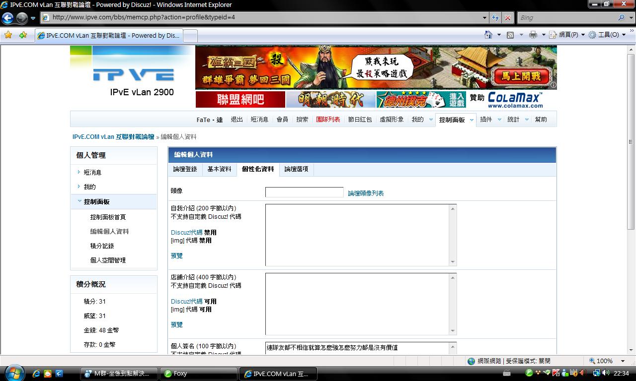Click the RSS feeds icon
This screenshot has width=636, height=381.
(510, 35)
